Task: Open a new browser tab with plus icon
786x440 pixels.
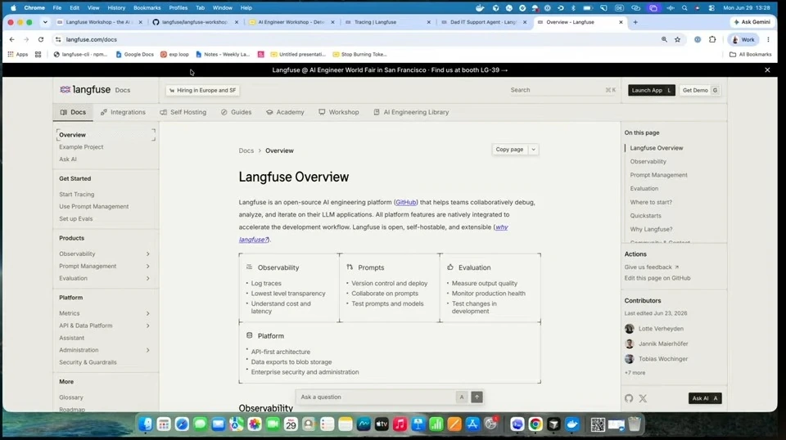Action: (x=635, y=22)
